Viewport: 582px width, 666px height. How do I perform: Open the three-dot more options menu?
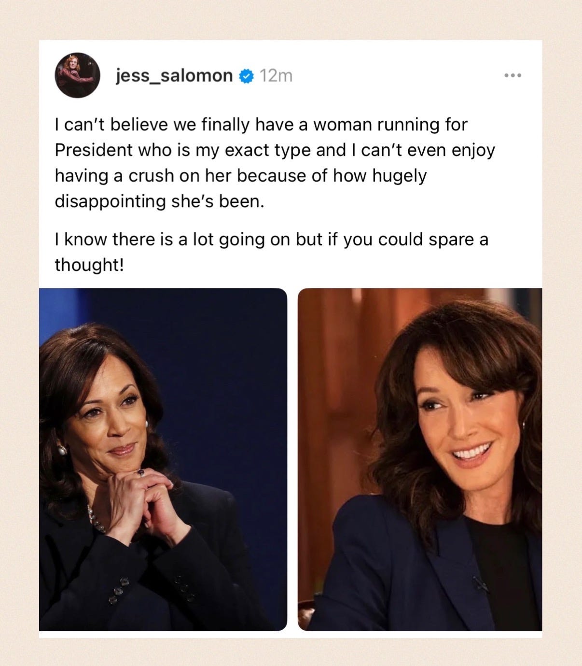click(513, 75)
